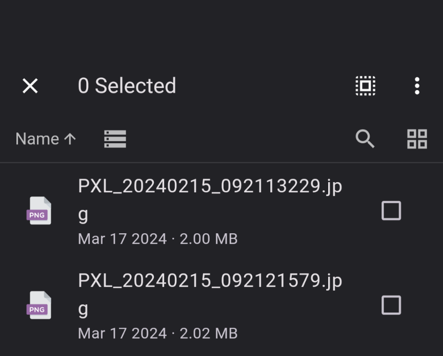Switch to grid view icon
The image size is (443, 356).
(417, 139)
